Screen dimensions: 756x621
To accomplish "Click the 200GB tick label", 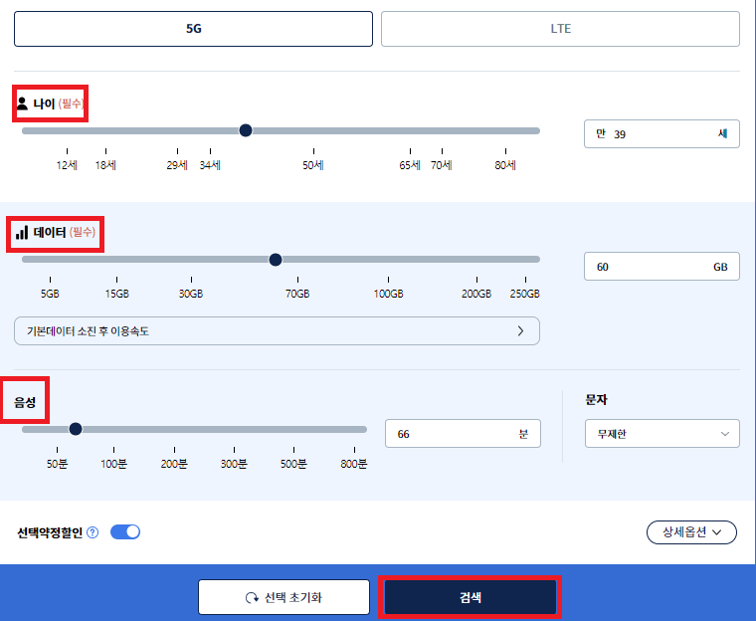I will tap(476, 294).
